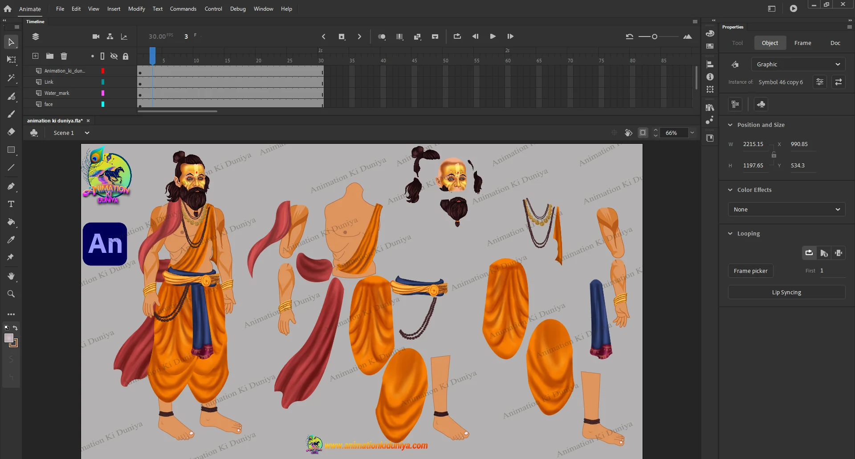Collapse the Position and Size section
The height and width of the screenshot is (459, 855).
[730, 125]
